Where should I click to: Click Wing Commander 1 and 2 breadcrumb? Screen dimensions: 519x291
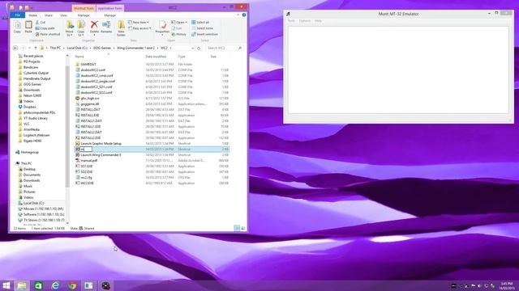click(x=135, y=48)
